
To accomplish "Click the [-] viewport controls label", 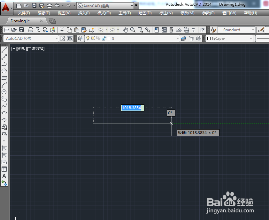I will coord(14,49).
